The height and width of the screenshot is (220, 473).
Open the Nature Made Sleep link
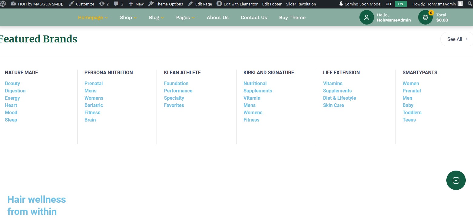point(11,120)
